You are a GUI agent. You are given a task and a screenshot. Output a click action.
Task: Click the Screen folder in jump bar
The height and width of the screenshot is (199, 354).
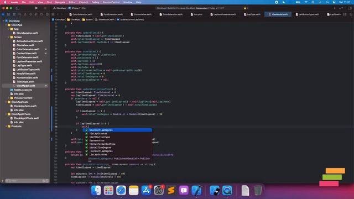click(x=87, y=20)
